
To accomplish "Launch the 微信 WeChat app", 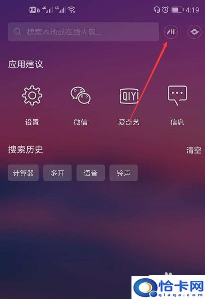I will pos(81,106).
